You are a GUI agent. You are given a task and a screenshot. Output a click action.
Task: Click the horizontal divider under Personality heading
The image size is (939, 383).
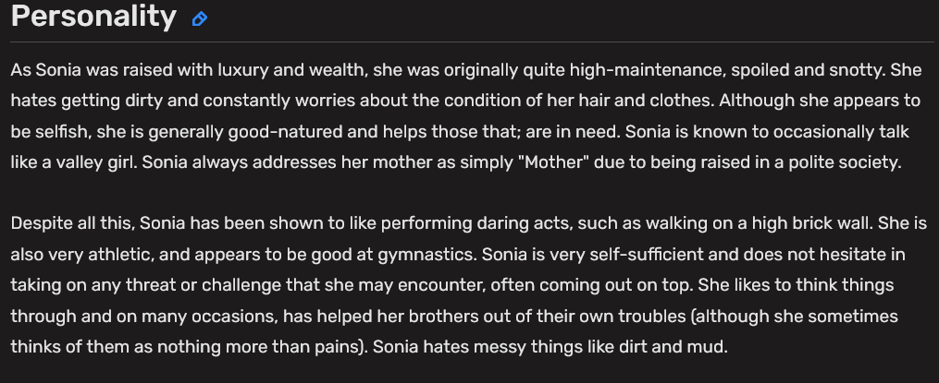click(x=473, y=42)
